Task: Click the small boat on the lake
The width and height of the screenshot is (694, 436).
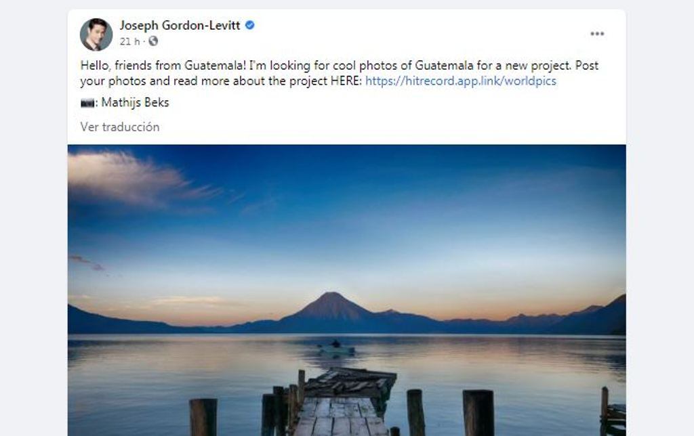Action: [x=336, y=348]
